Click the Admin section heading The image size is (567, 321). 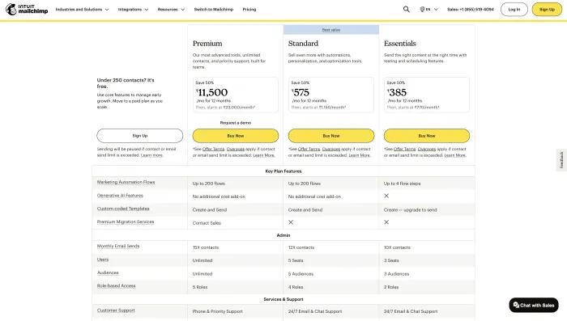[x=283, y=235]
